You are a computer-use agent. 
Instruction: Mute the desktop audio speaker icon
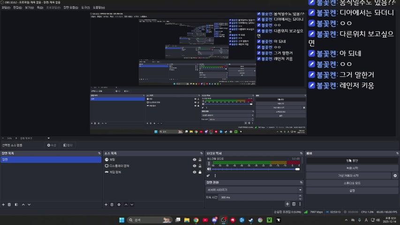click(208, 169)
